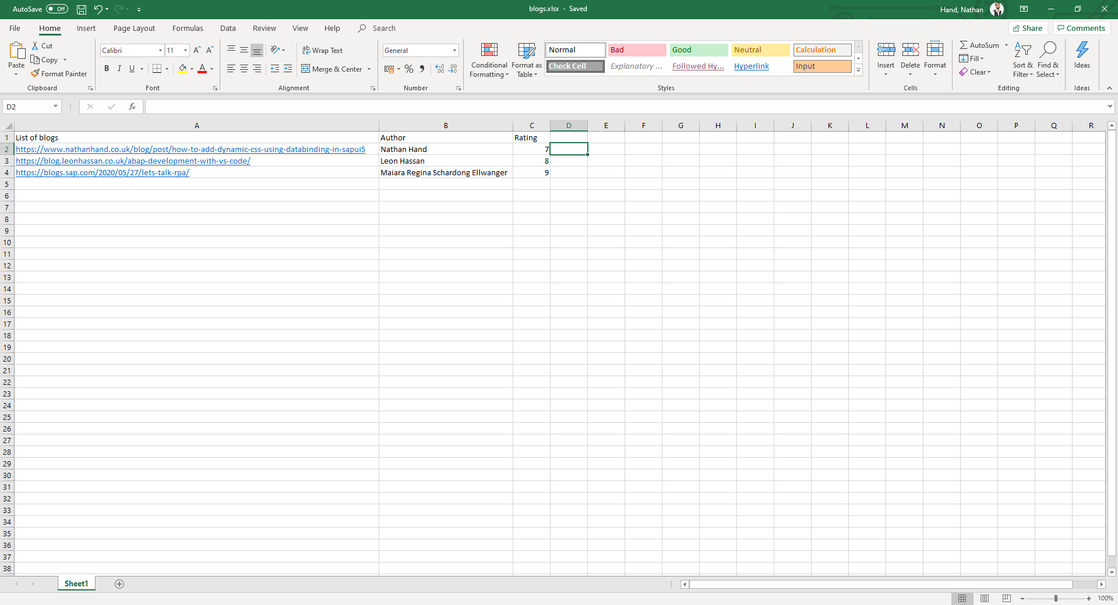Open Merge & Center dropdown arrow
The height and width of the screenshot is (605, 1118).
[369, 69]
